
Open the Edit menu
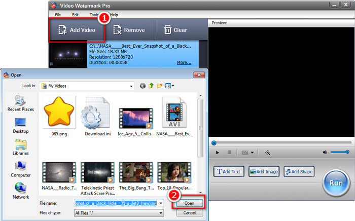click(75, 15)
